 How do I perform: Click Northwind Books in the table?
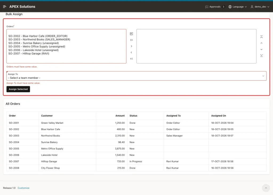pos(50,136)
